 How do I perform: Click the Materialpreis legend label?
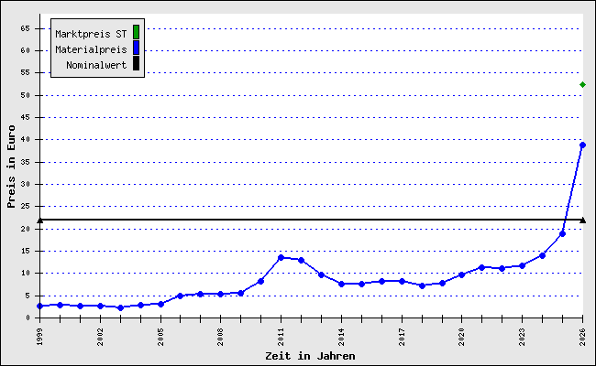[x=91, y=48]
